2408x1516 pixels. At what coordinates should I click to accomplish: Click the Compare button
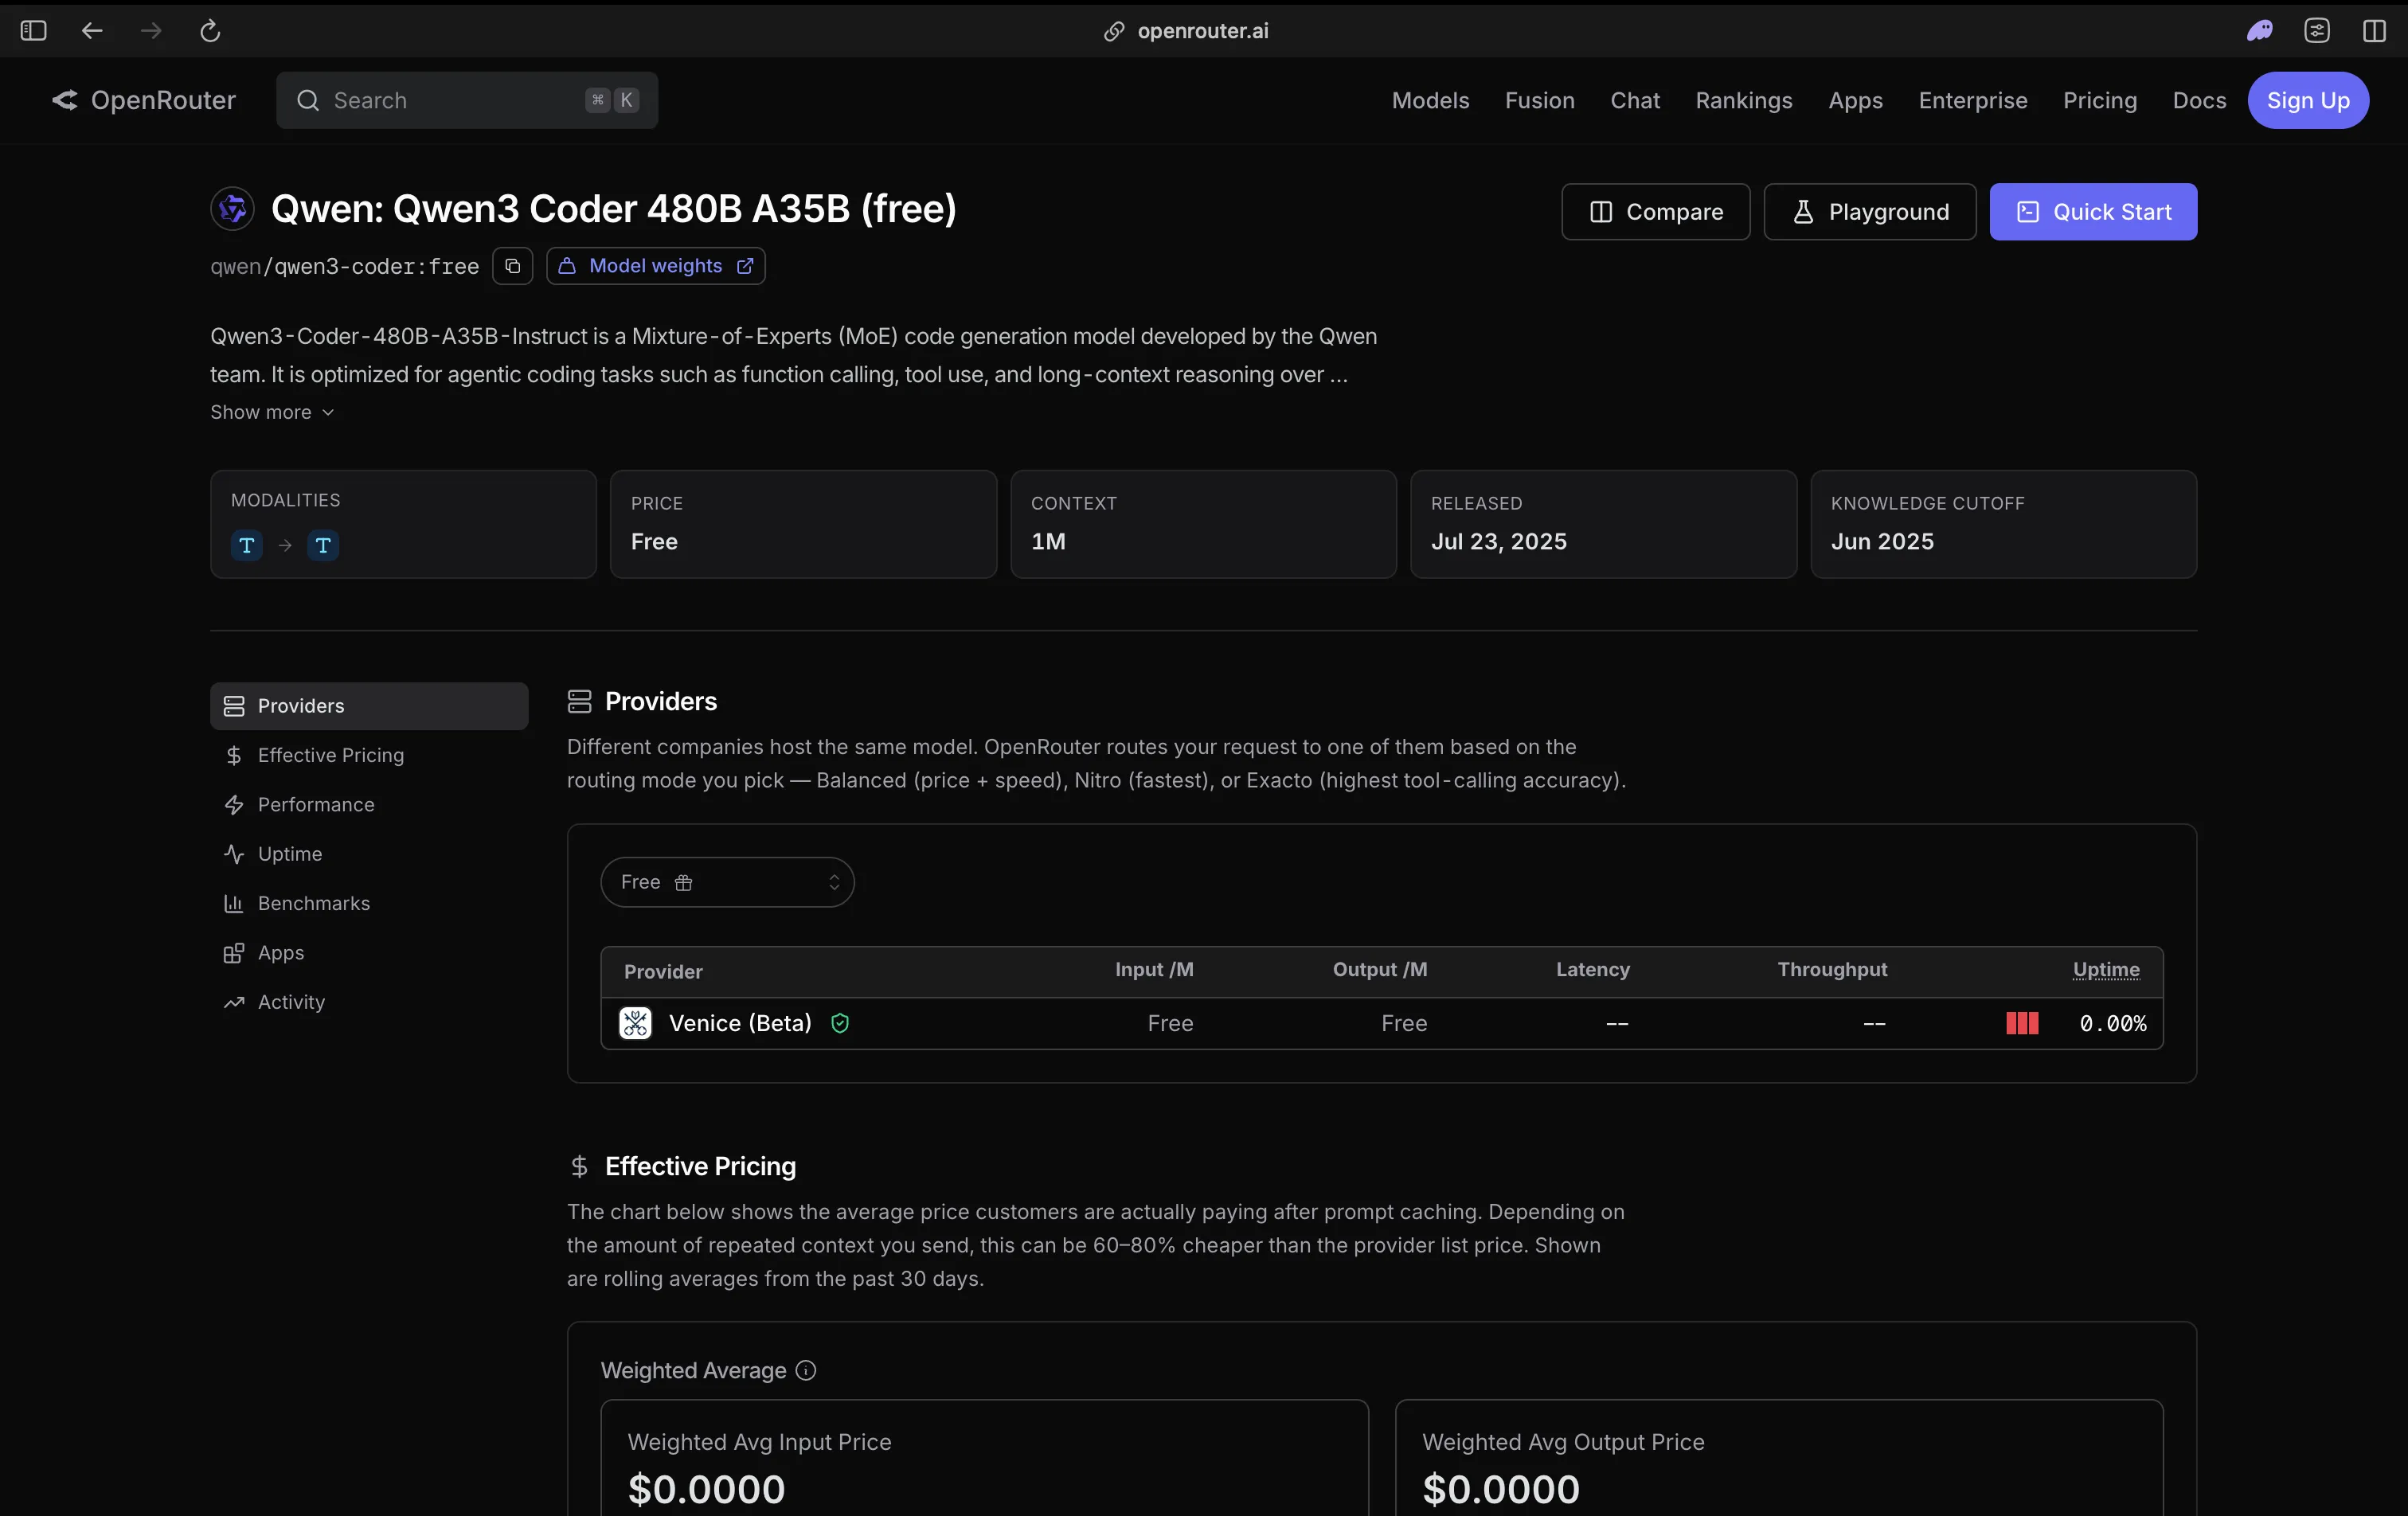[1655, 212]
